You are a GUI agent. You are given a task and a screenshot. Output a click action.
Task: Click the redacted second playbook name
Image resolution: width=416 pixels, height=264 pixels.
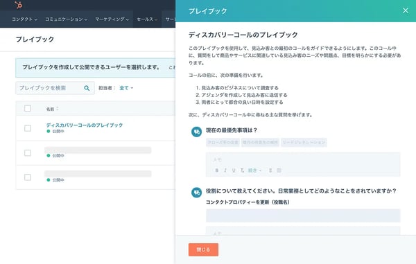tap(98, 150)
